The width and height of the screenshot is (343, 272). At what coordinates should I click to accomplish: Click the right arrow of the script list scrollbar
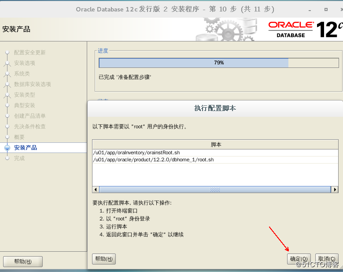[x=335, y=190]
